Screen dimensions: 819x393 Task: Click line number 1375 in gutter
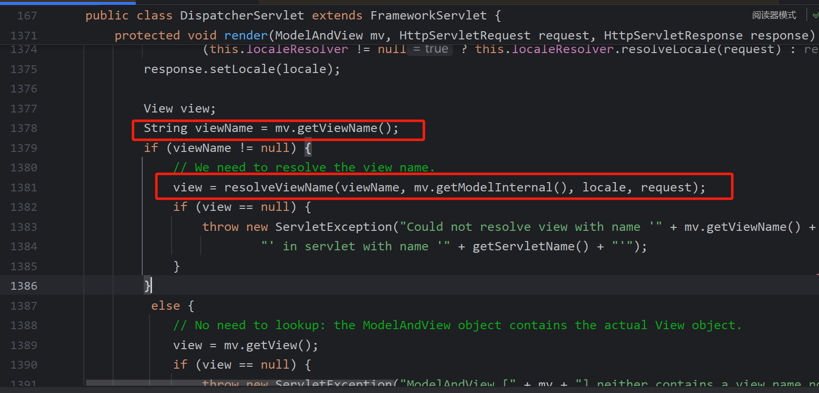pos(24,69)
